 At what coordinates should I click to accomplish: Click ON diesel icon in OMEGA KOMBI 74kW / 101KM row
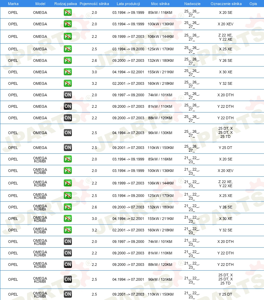68,242
